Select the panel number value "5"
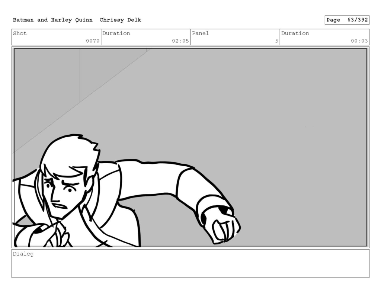The height and width of the screenshot is (295, 381). [276, 41]
